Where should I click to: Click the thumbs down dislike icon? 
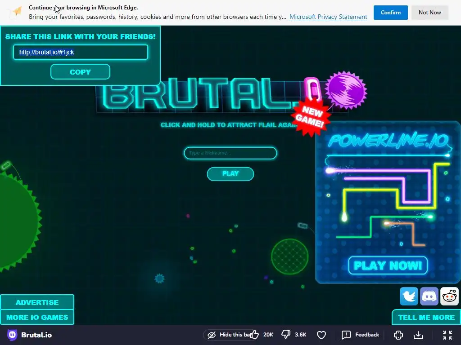(286, 334)
